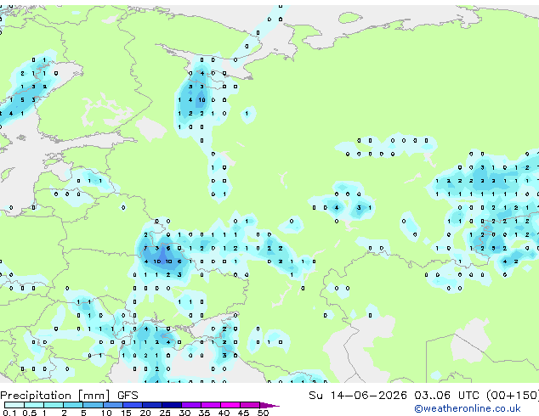Click the legend scale label '25'
This screenshot has height=416, width=539.
[165, 413]
